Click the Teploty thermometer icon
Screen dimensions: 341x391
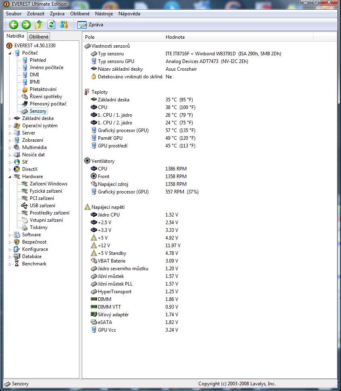(x=87, y=92)
